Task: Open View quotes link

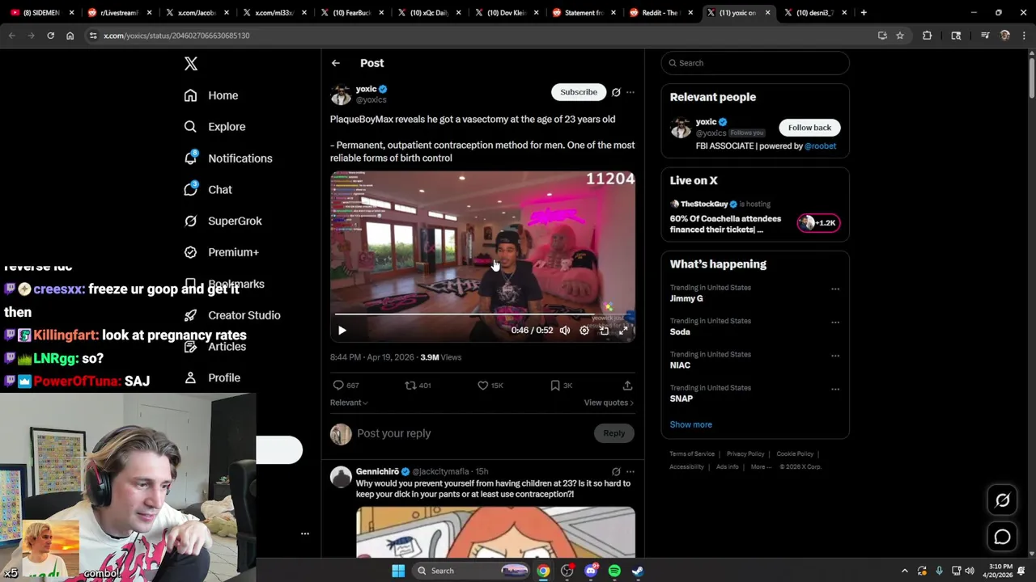Action: [609, 403]
